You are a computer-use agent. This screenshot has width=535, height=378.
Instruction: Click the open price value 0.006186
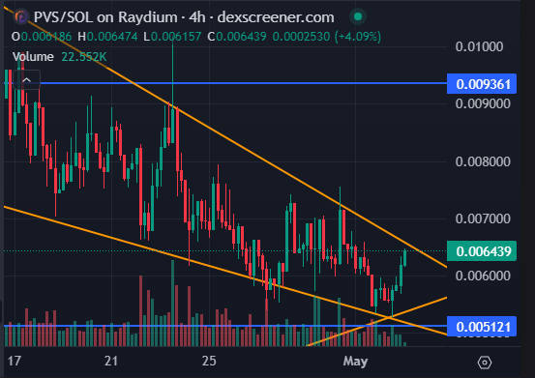[x=46, y=37]
